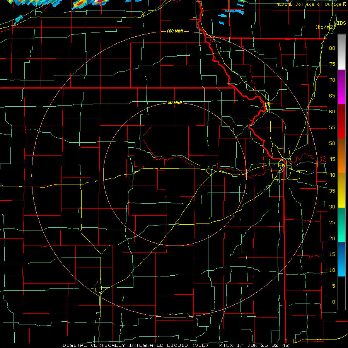Click the NIDS label above the scale

click(x=340, y=23)
